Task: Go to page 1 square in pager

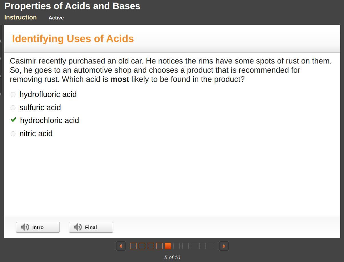Action: [133, 246]
